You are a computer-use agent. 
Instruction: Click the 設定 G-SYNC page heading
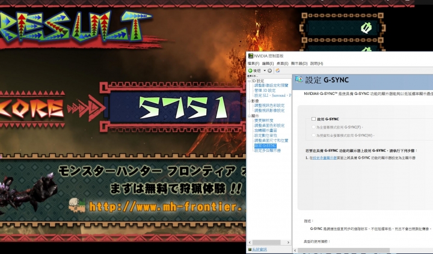pyautogui.click(x=327, y=80)
